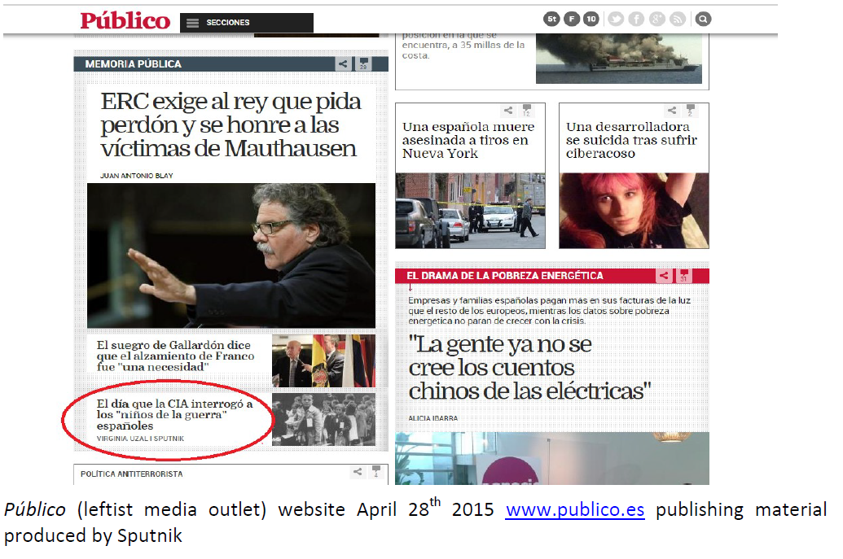The image size is (843, 559).
Task: Share the Política Antiterrorista story
Action: pyautogui.click(x=358, y=472)
